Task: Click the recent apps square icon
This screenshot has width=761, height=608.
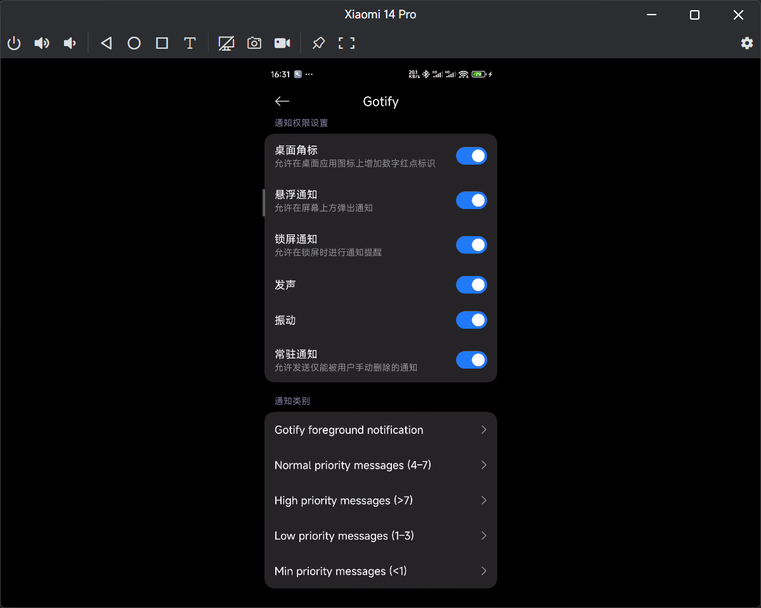Action: 162,43
